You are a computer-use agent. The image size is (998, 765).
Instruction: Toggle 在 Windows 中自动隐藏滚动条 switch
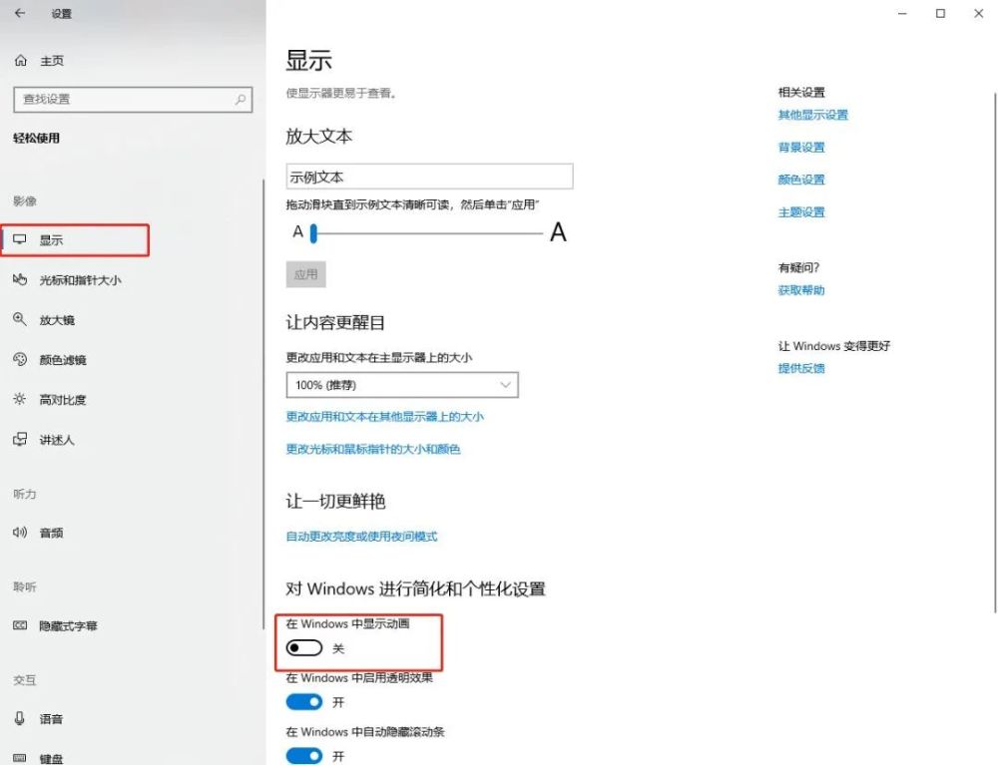pyautogui.click(x=304, y=755)
